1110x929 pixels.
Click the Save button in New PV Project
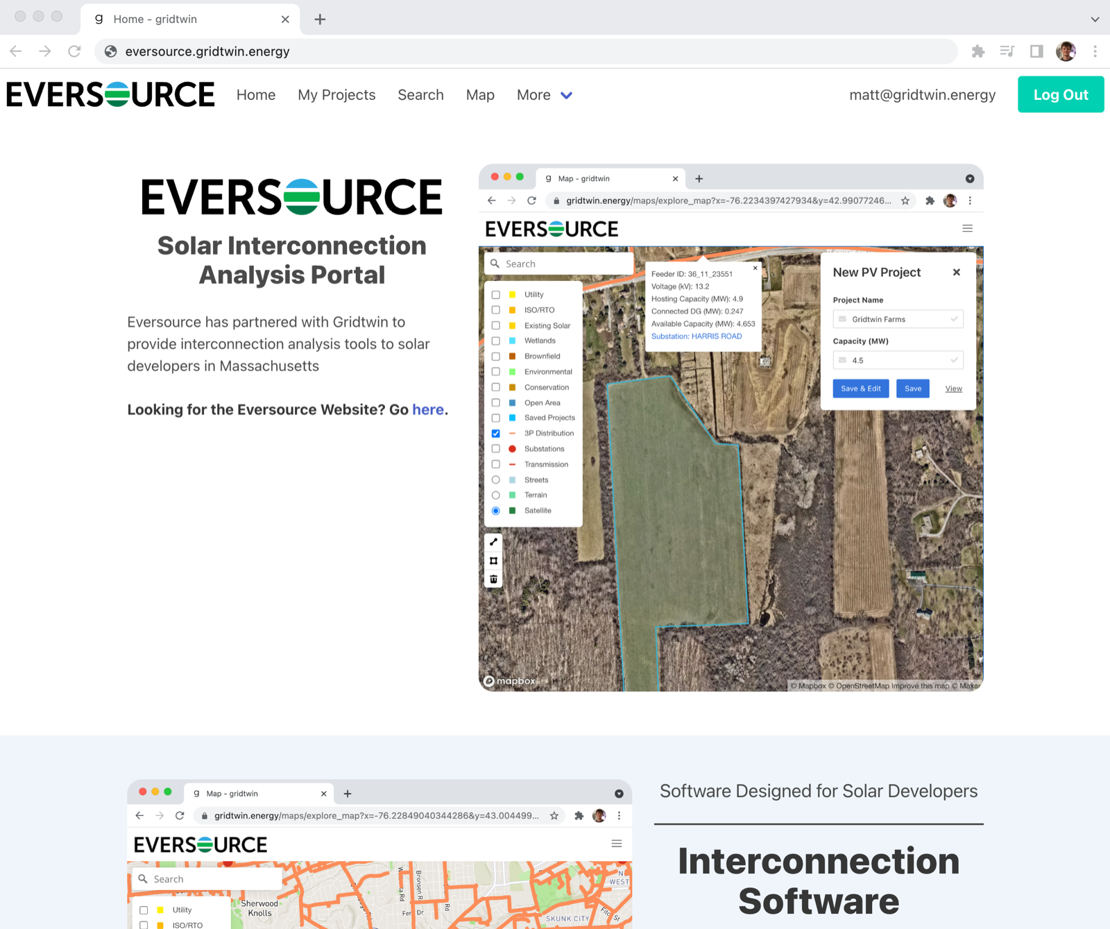point(913,389)
